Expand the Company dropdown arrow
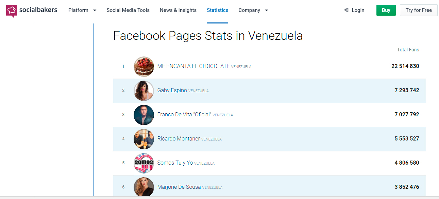439x199 pixels. (267, 10)
